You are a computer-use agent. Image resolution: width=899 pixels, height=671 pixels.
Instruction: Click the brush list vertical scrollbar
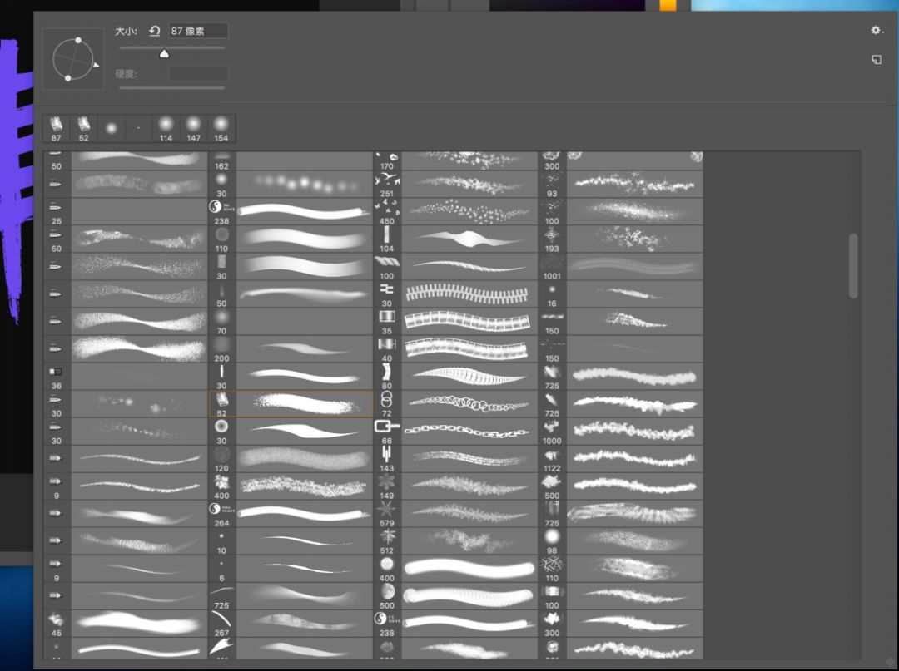[x=852, y=266]
